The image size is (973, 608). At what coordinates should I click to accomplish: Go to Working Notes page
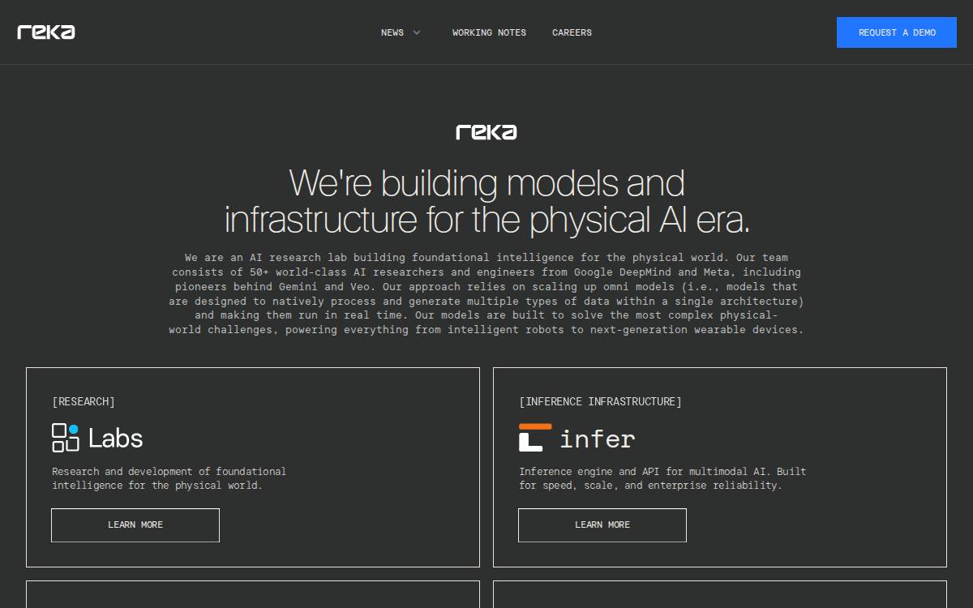point(489,32)
